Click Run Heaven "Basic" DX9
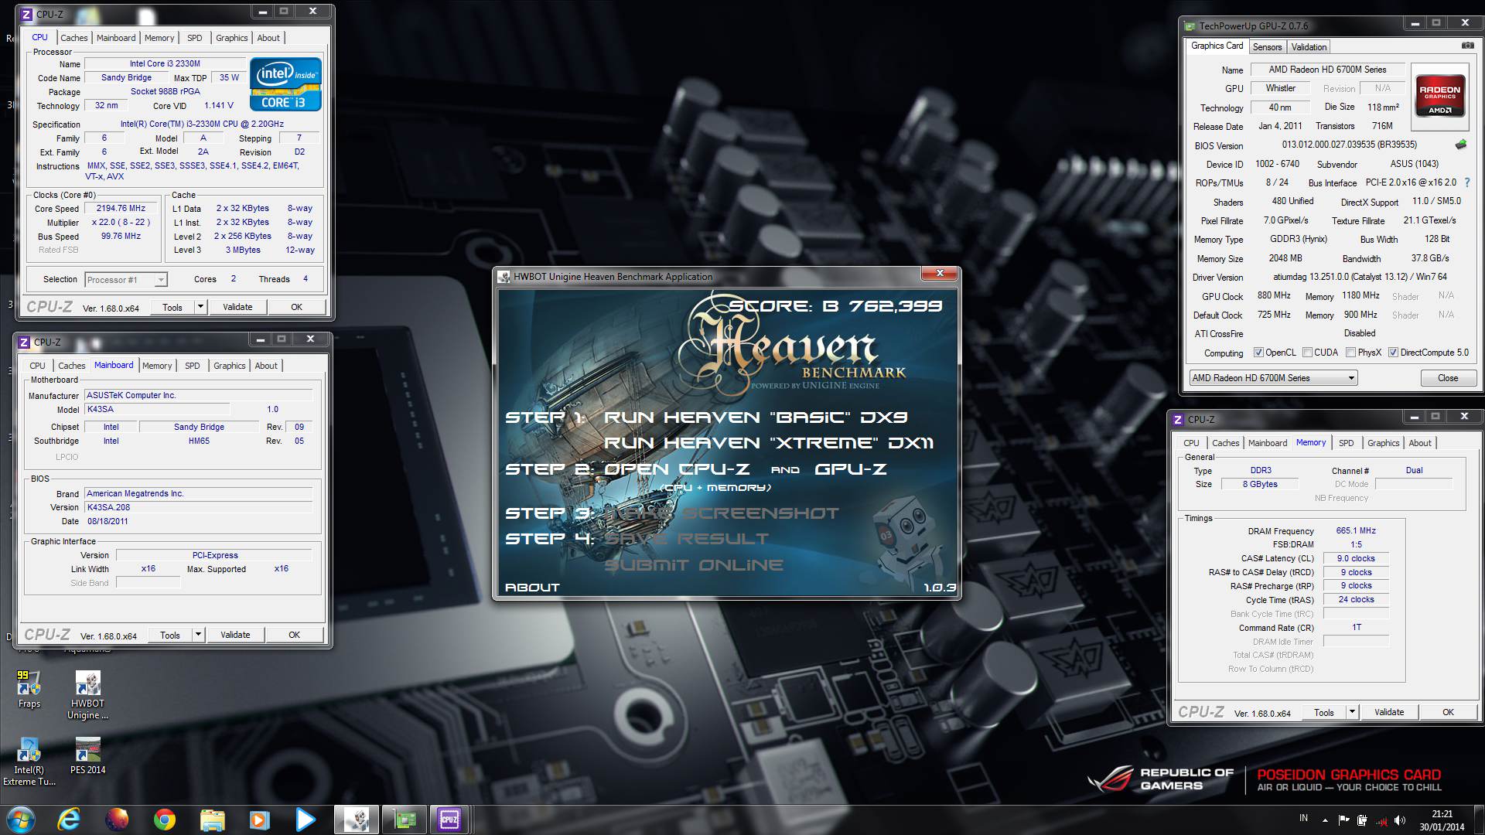Screen dimensions: 1485x835 click(756, 417)
